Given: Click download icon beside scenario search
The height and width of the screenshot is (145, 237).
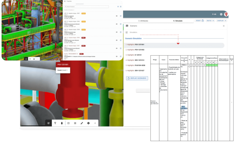Looking at the screenshot, I should point(118,7).
